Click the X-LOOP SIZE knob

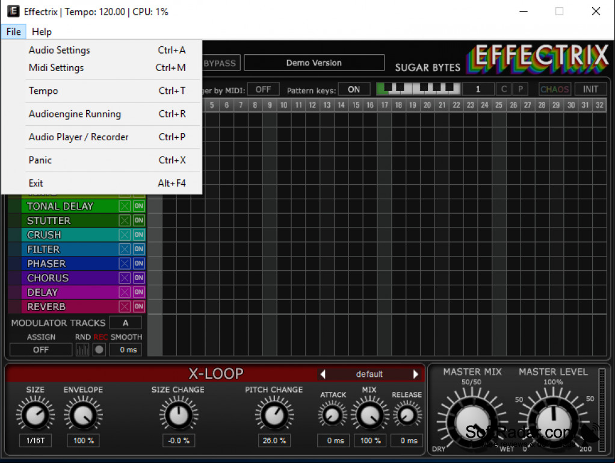point(36,415)
